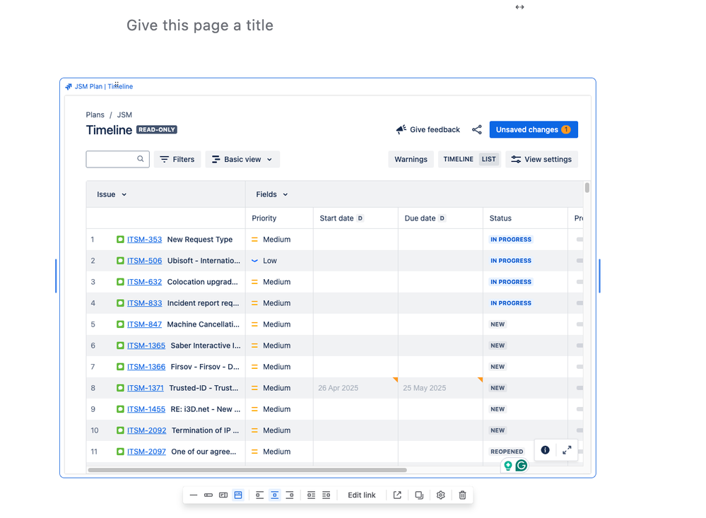Open the Fields column dropdown

[271, 194]
